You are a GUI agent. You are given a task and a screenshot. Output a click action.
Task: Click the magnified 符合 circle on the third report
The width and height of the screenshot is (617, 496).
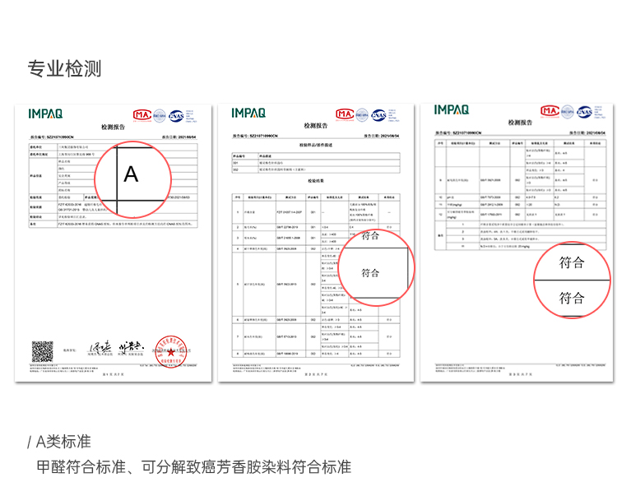572,280
